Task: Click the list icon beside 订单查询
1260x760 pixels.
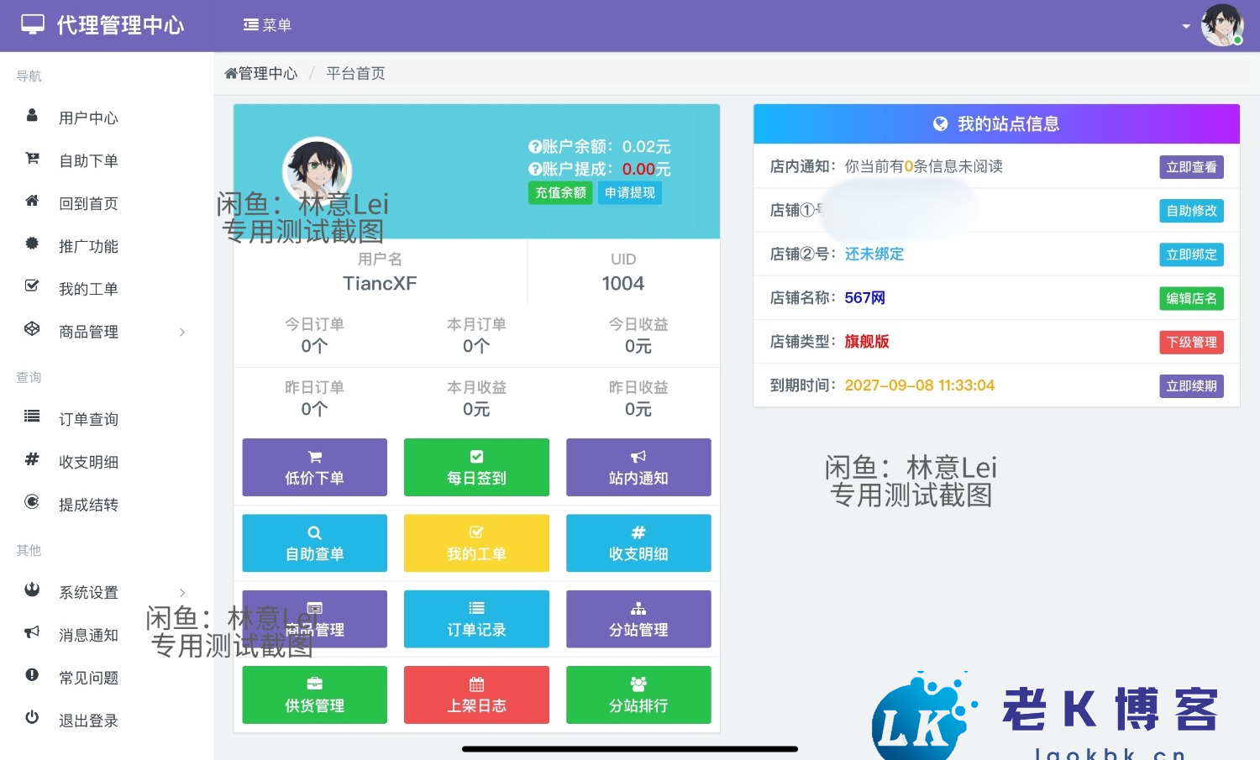Action: pyautogui.click(x=32, y=417)
